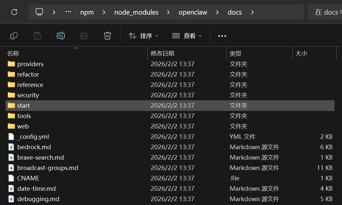
Task: Click the Paste icon in the toolbar
Action: coord(37,36)
